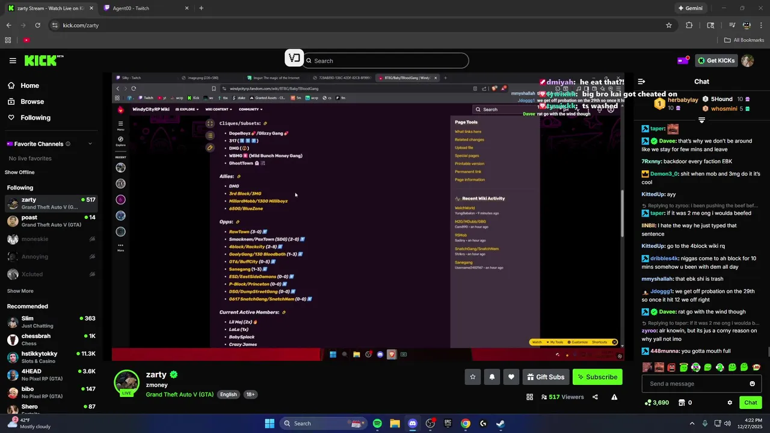Click Show Offline under favorites
Image resolution: width=770 pixels, height=433 pixels.
tap(20, 172)
